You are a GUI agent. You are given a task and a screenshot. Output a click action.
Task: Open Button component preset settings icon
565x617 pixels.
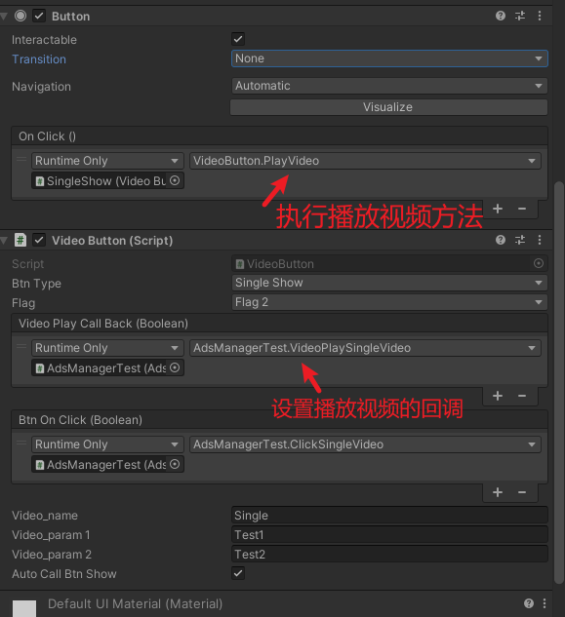(520, 16)
